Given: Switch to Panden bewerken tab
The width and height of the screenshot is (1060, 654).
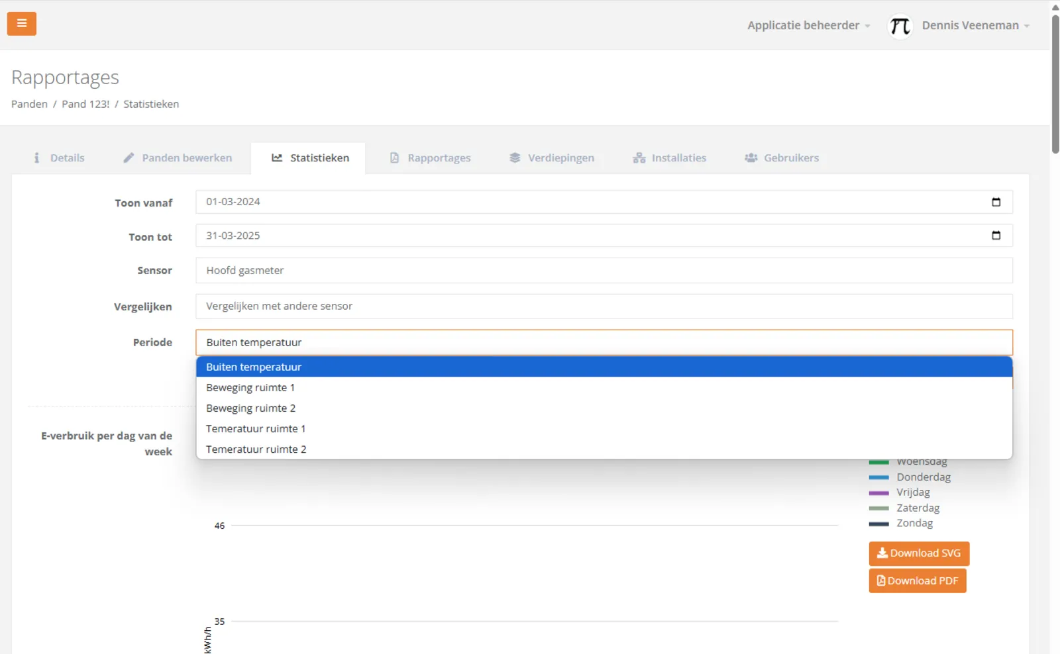Looking at the screenshot, I should point(178,158).
